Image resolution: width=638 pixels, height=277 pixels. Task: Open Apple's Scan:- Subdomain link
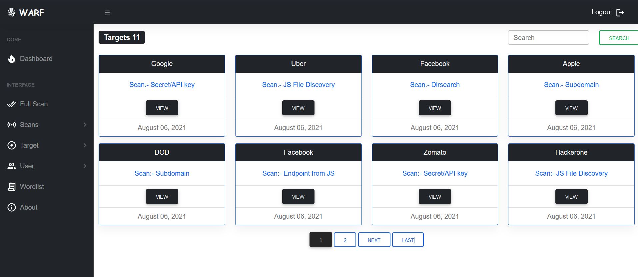pos(571,85)
